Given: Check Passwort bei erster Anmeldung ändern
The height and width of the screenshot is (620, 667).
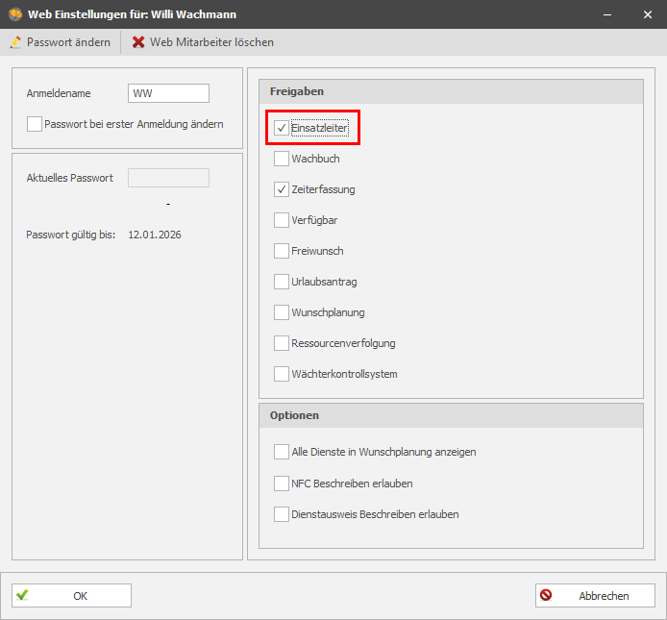Looking at the screenshot, I should pyautogui.click(x=35, y=124).
